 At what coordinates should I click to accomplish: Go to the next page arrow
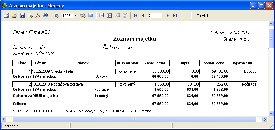(x=167, y=16)
